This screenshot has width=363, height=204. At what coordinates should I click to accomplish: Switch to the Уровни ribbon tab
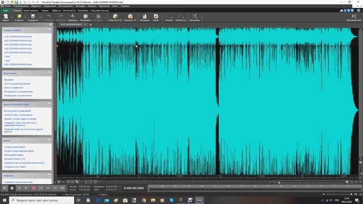[45, 11]
